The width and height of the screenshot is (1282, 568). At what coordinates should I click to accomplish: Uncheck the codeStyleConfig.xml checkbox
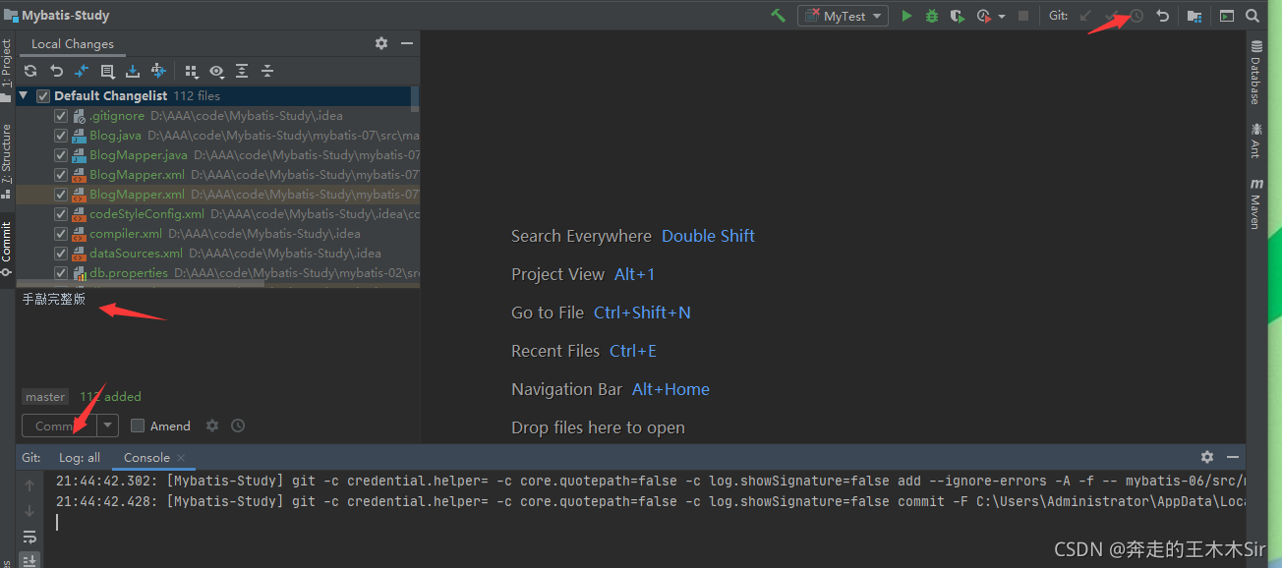[61, 213]
